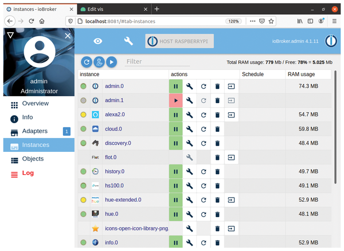Click the instances list scrollbar
Viewport: 344px width, 251px height.
point(335,127)
